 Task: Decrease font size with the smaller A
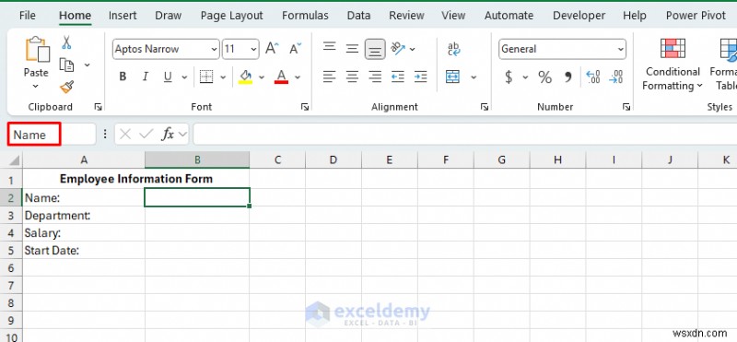click(x=295, y=49)
